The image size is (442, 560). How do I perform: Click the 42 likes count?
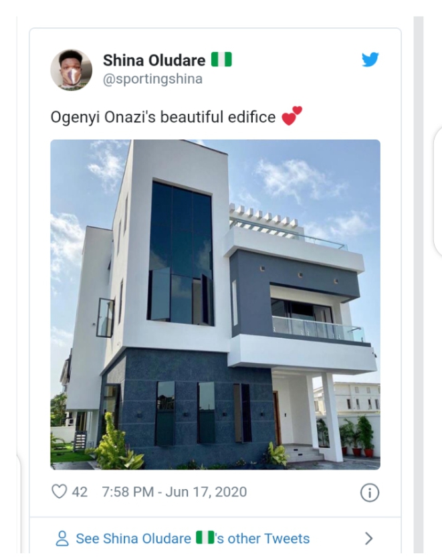point(80,492)
